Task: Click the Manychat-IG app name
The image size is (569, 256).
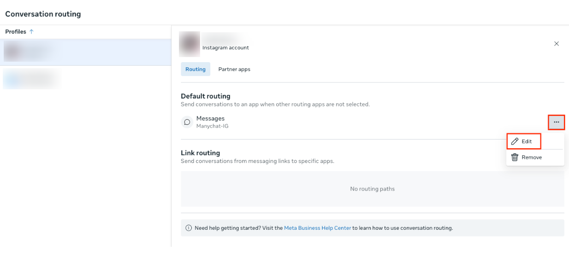Action: (x=212, y=126)
